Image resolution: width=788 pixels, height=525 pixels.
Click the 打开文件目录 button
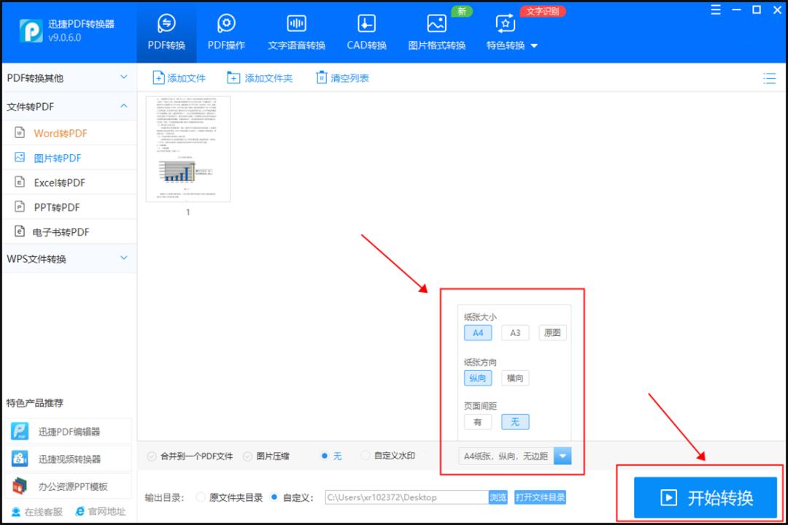point(541,497)
